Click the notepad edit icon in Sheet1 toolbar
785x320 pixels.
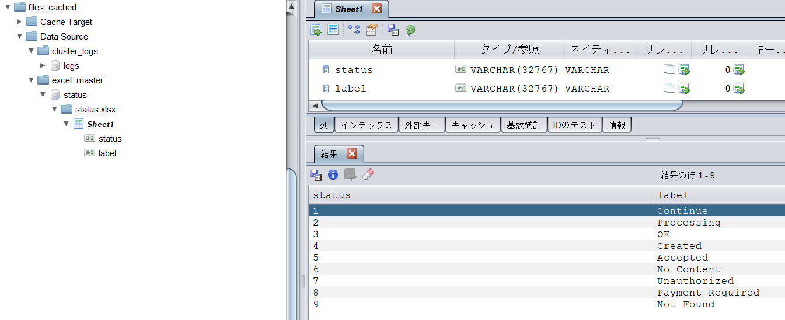pos(371,30)
